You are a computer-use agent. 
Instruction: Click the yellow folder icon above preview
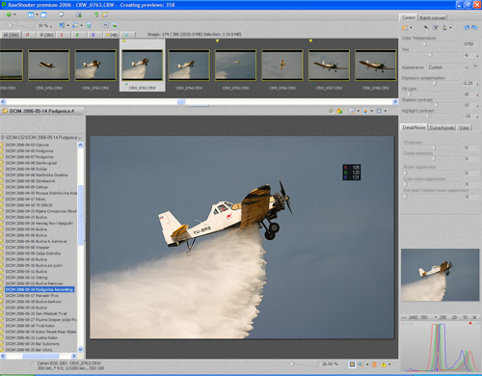(339, 111)
